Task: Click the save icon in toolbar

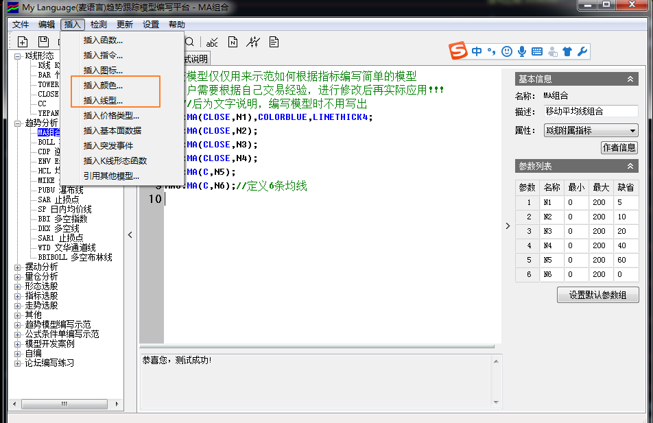Action: (x=43, y=43)
